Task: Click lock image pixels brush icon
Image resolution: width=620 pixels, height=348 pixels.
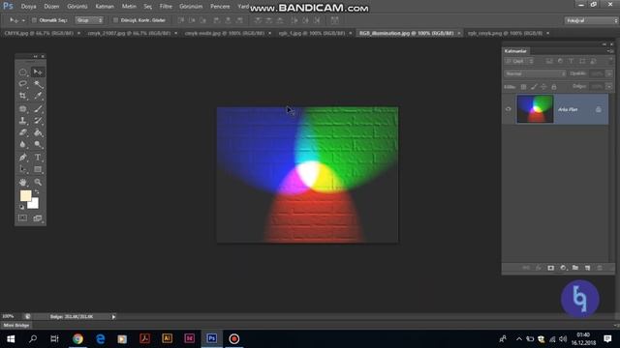Action: coord(534,87)
